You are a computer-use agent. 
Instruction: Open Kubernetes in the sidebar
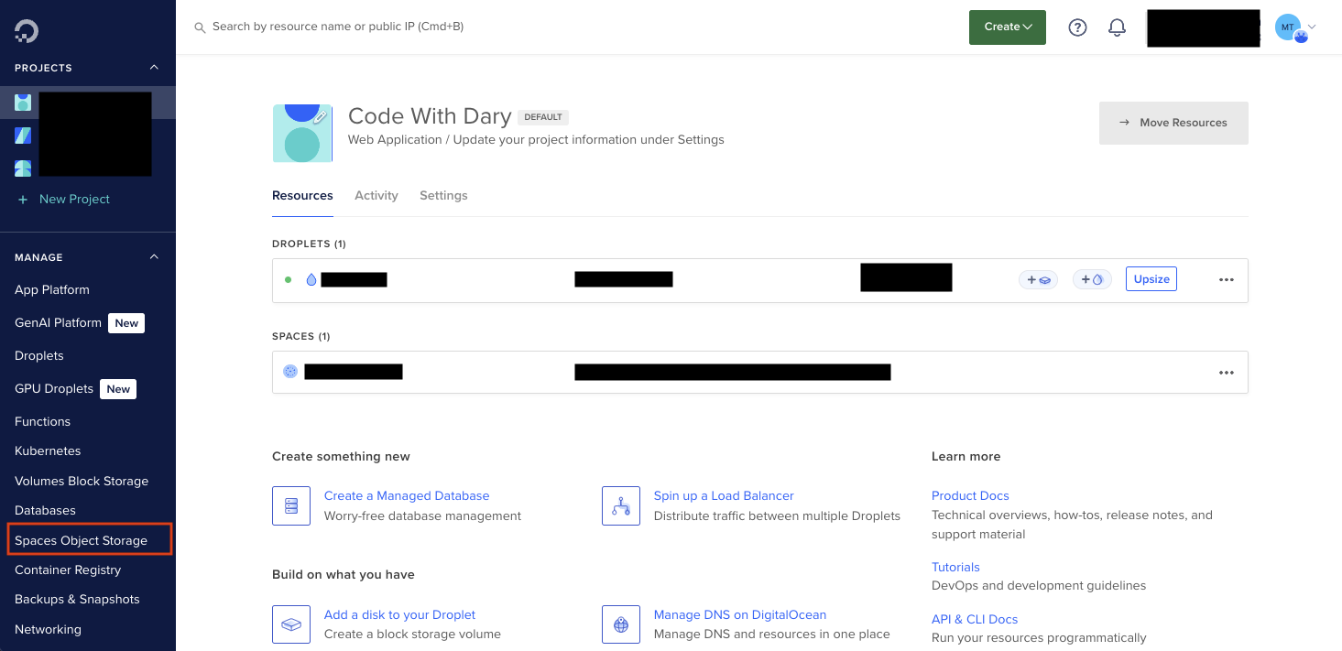[48, 451]
